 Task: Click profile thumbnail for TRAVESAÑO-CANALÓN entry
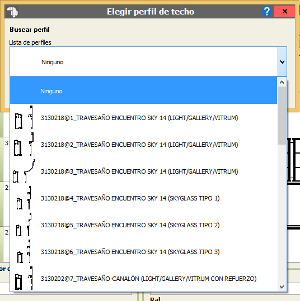pyautogui.click(x=24, y=278)
